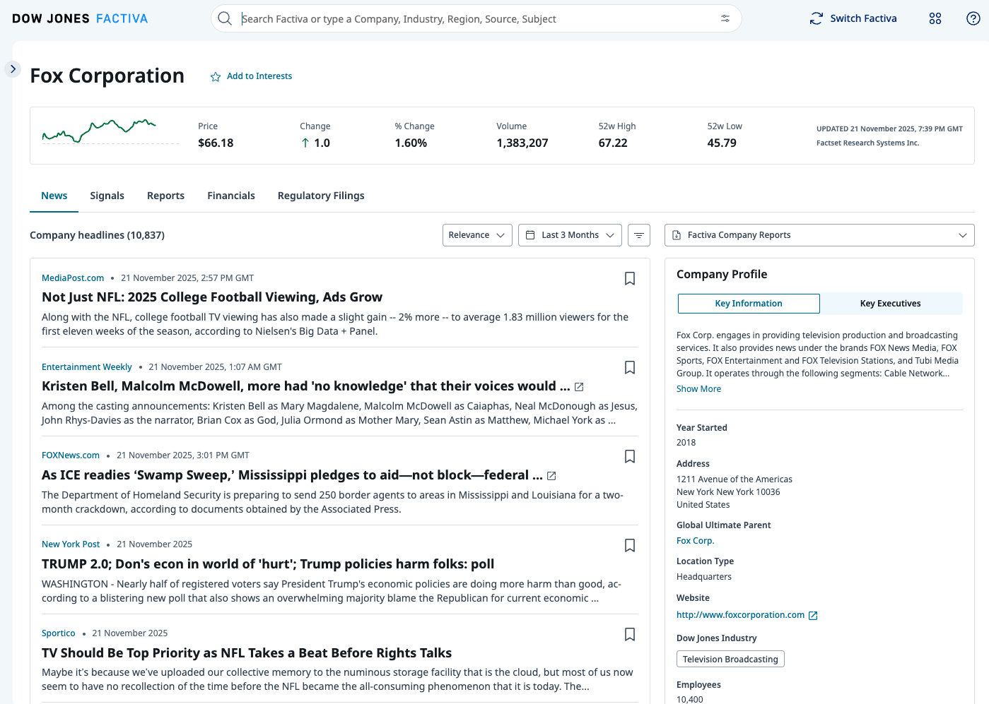Click the Switch Factiva button
Viewport: 989px width, 704px height.
click(x=853, y=18)
